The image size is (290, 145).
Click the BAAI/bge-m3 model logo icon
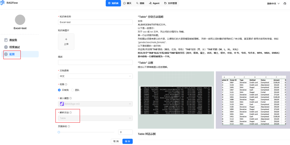62,104
